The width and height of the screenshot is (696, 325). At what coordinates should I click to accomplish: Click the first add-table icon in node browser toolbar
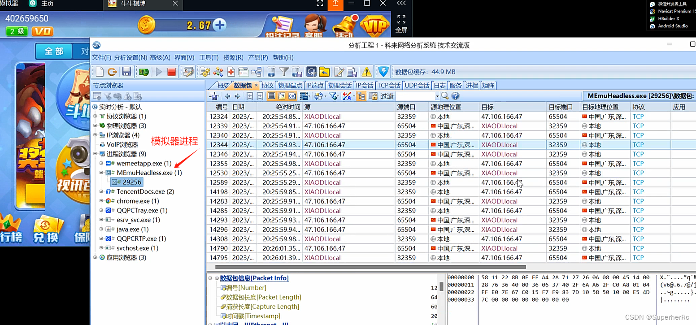coord(97,96)
